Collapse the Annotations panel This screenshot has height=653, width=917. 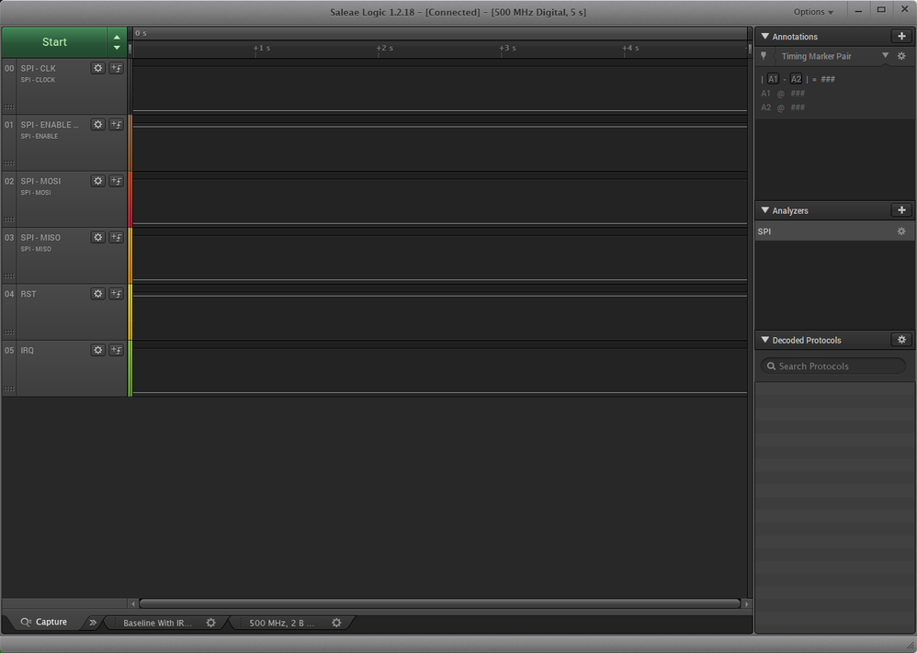765,36
